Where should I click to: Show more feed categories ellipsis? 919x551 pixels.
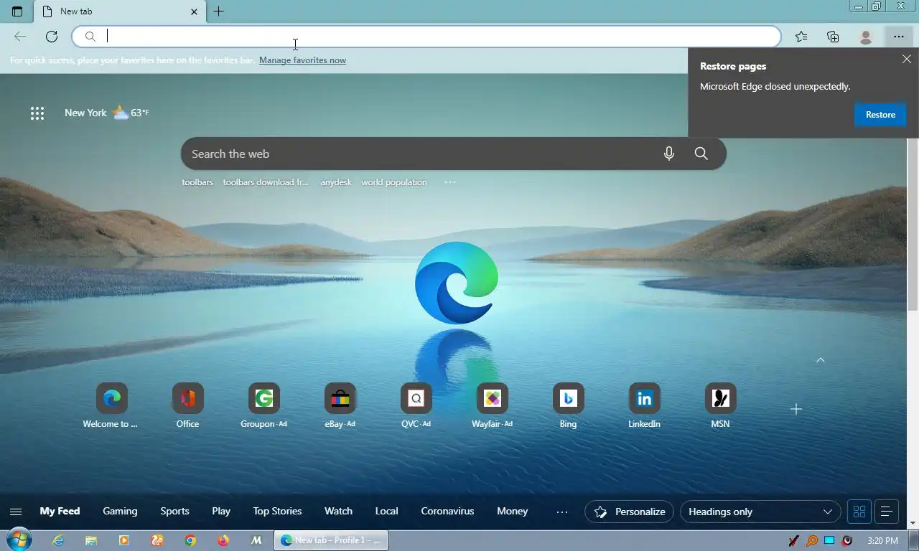click(562, 512)
